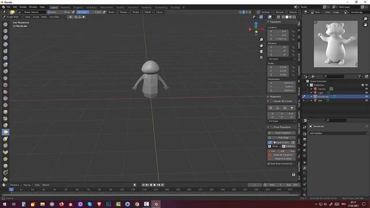Screen dimensions: 370x208
Task: Open the Render properties tab icon
Action: (x=305, y=133)
